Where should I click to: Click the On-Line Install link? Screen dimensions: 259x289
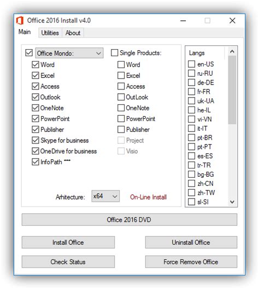click(148, 197)
